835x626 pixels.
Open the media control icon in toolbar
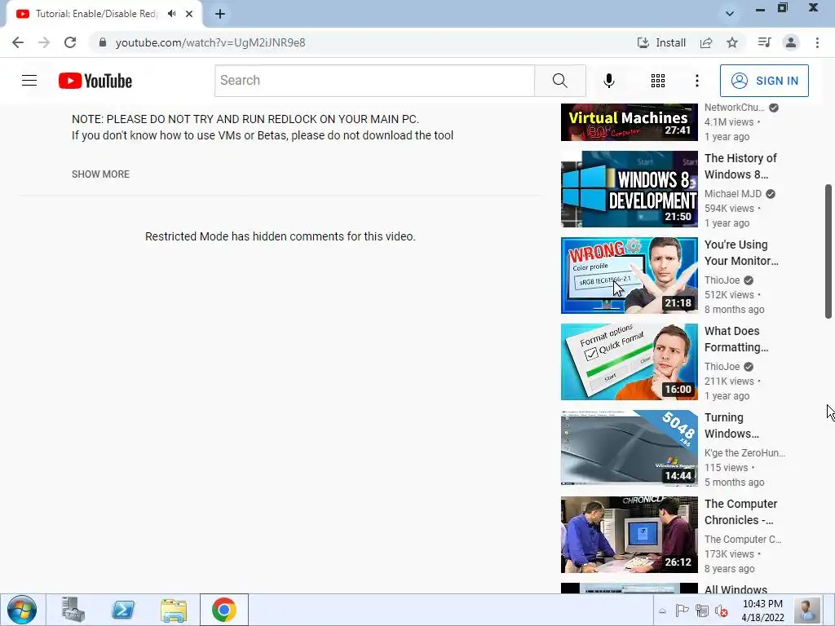point(764,42)
